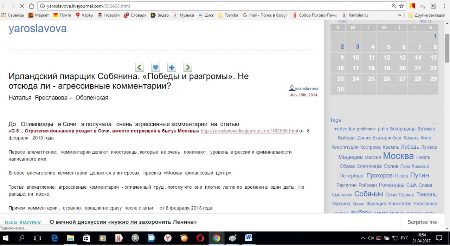
Task: Open the Музыка bookmark
Action: pos(184,15)
